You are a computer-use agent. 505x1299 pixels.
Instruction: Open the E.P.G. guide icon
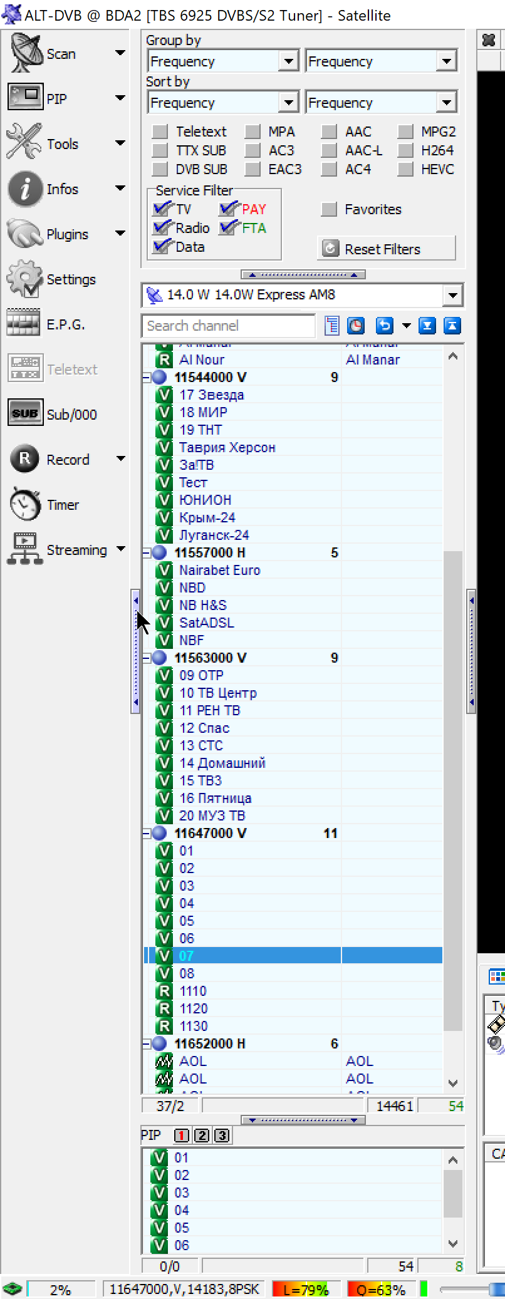coord(24,324)
